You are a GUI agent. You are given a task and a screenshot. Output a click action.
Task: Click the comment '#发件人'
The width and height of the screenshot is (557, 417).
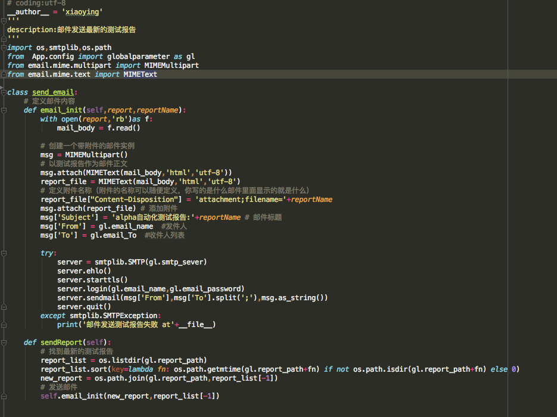tap(174, 226)
